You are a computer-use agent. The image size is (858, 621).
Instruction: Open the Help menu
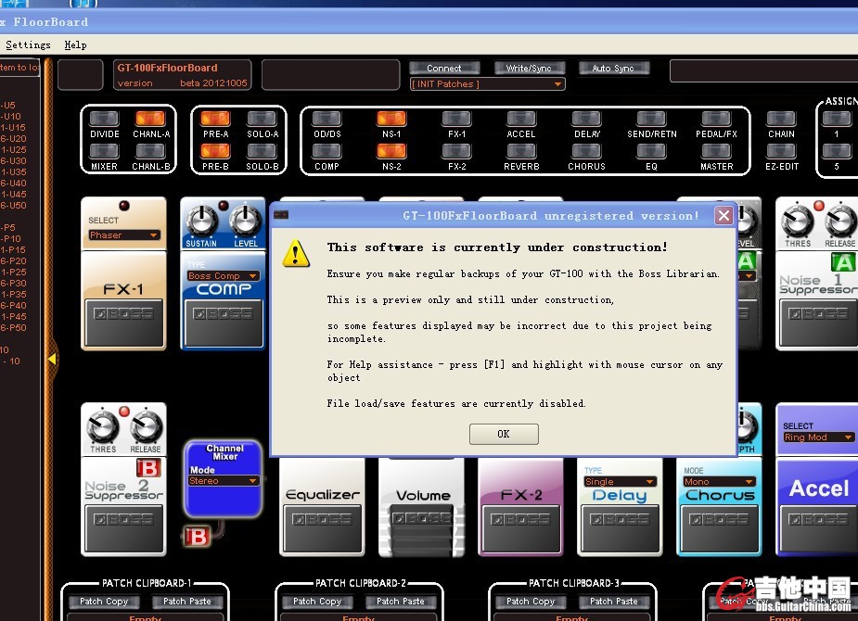pyautogui.click(x=75, y=44)
